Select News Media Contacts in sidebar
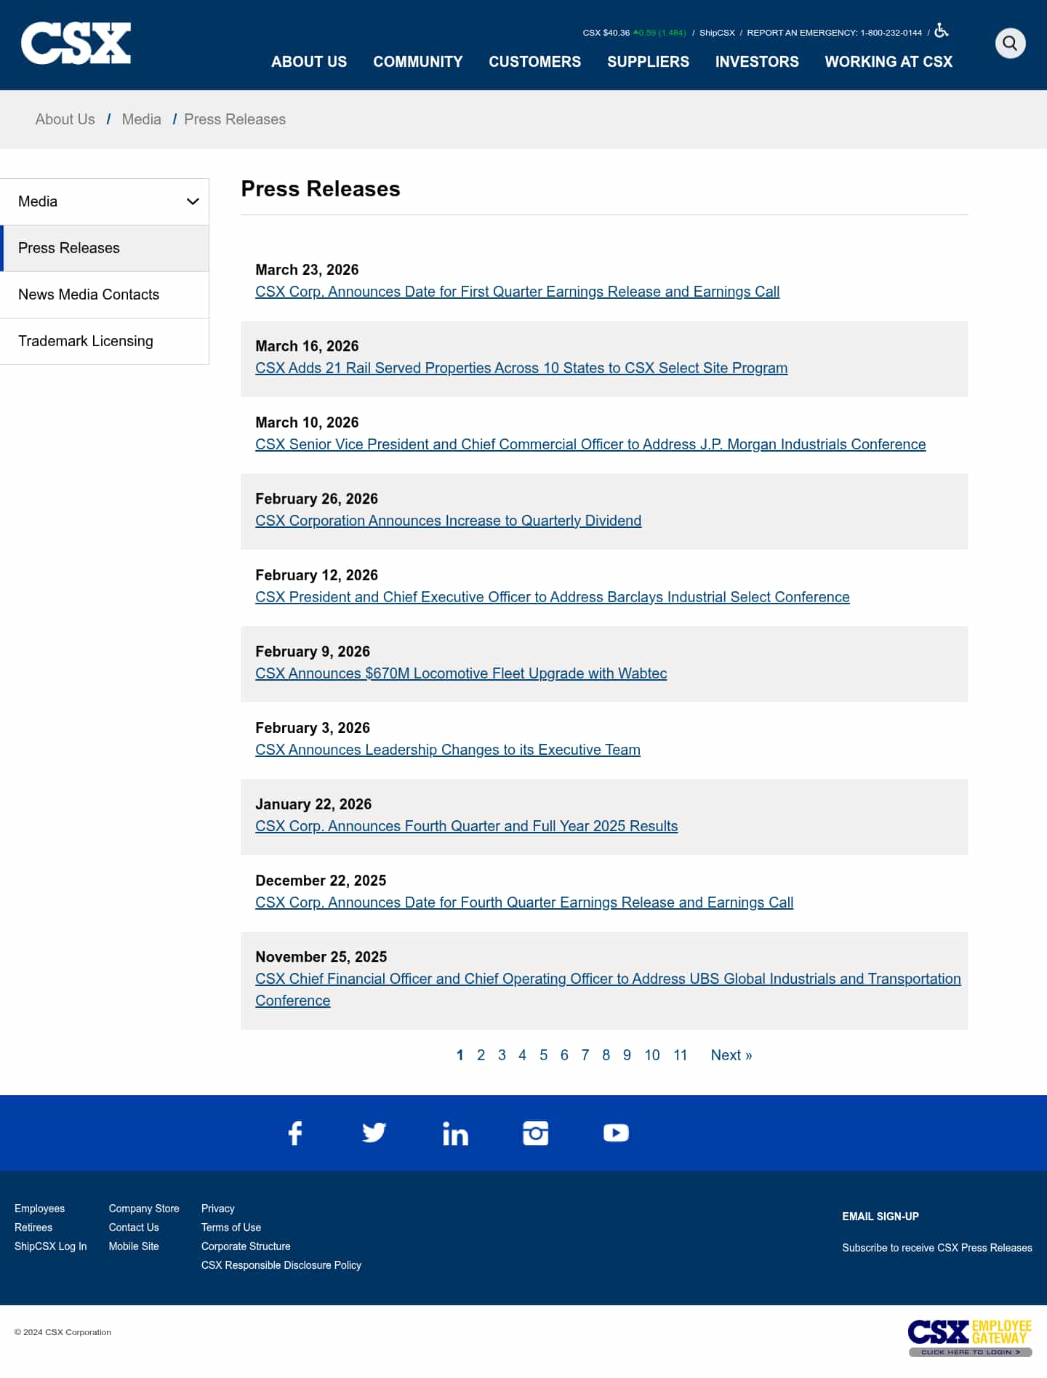This screenshot has width=1047, height=1378. point(89,295)
